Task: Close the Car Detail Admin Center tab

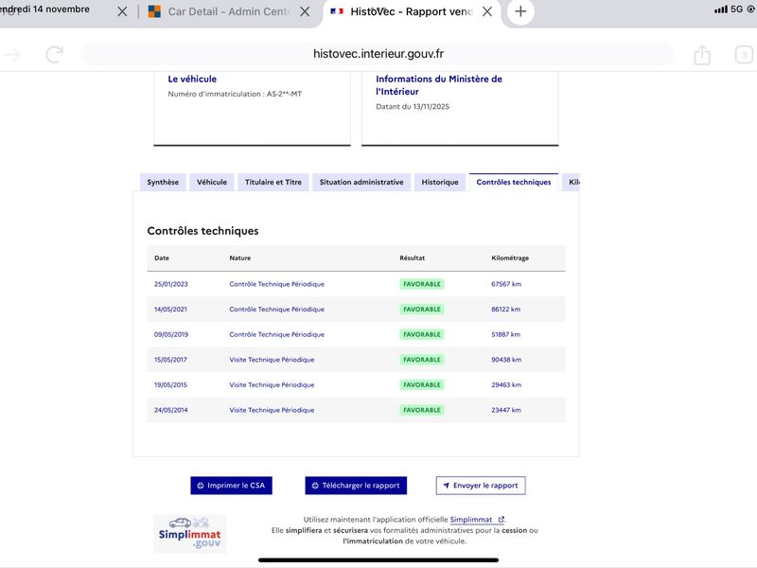Action: [304, 12]
